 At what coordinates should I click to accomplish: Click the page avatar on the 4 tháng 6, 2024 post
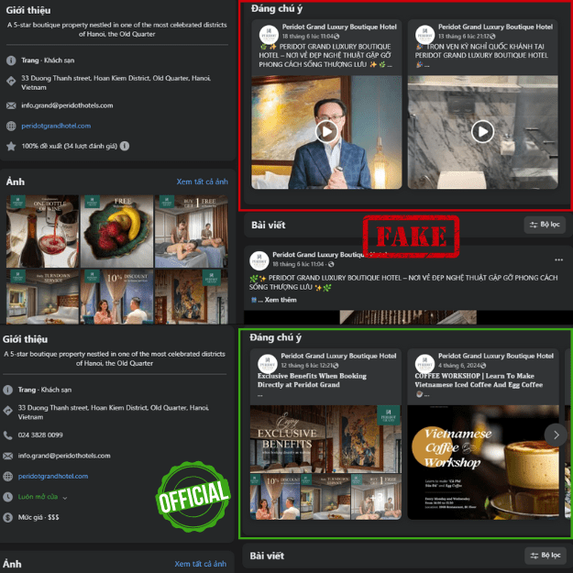tap(424, 364)
